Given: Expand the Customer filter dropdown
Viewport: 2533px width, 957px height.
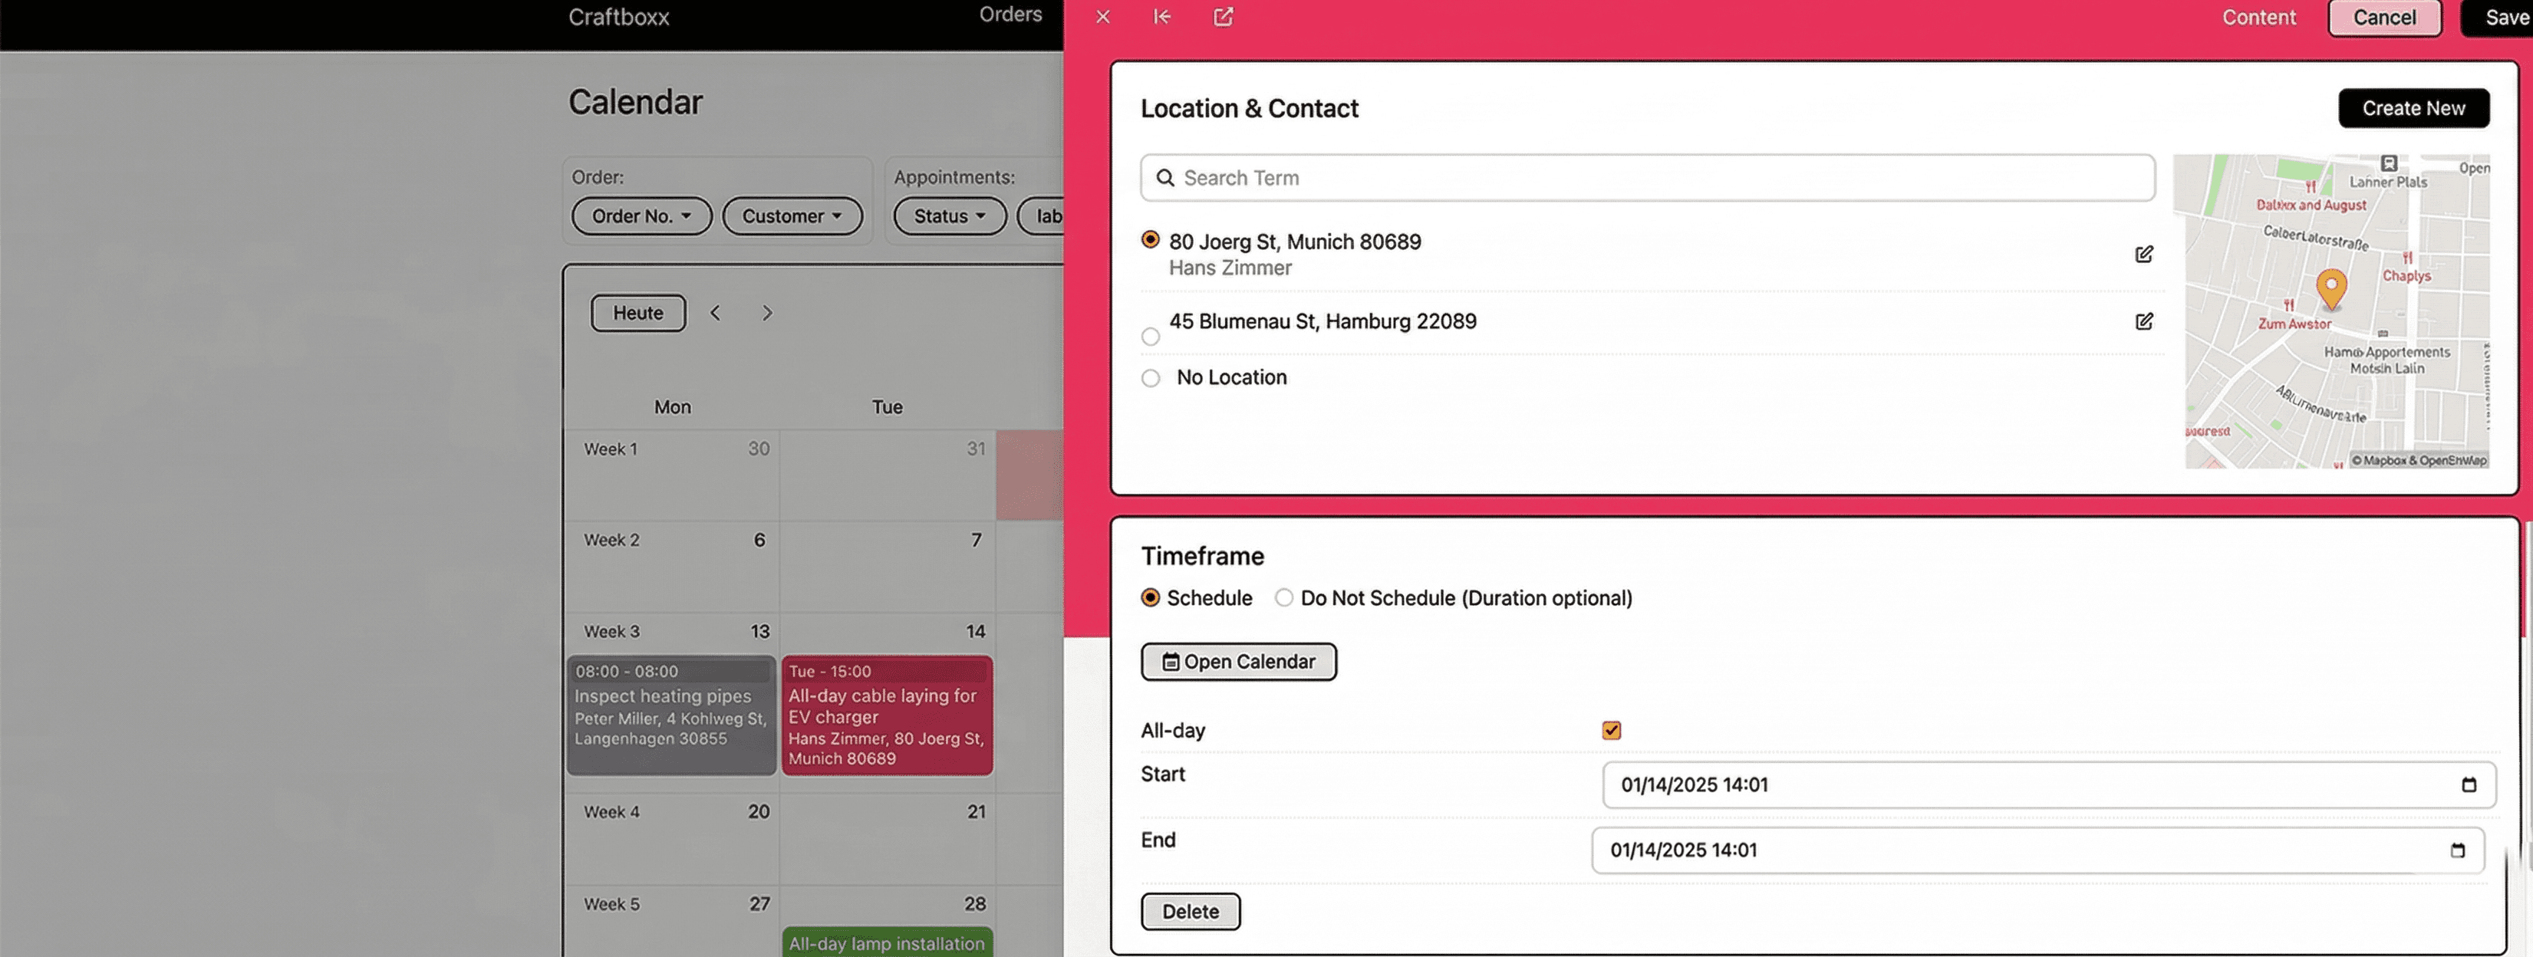Looking at the screenshot, I should 792,216.
